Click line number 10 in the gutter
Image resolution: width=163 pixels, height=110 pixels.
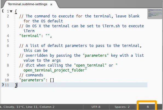[7, 80]
